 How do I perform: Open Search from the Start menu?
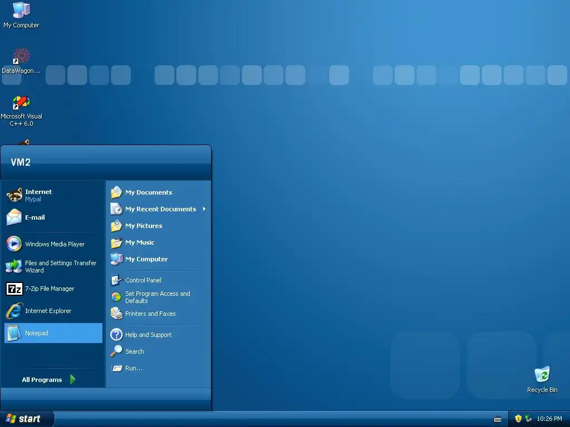(158, 351)
